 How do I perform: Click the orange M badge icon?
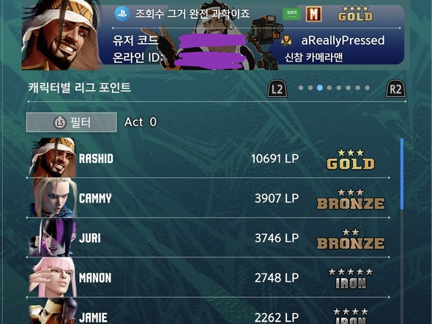click(314, 14)
